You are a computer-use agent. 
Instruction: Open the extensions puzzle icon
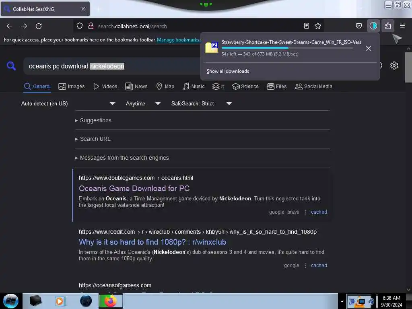[x=388, y=26]
